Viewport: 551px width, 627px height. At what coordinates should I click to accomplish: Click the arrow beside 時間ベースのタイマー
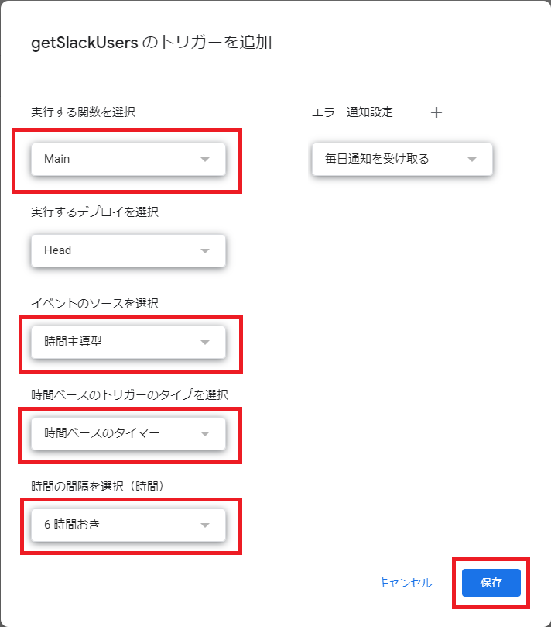coord(205,434)
